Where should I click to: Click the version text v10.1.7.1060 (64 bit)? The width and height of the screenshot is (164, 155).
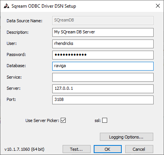24,149
